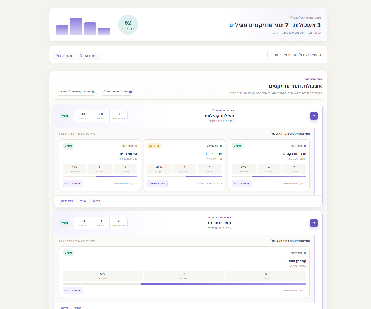
Task: Open the card for קמפיין שנתי
Action: pos(73,291)
